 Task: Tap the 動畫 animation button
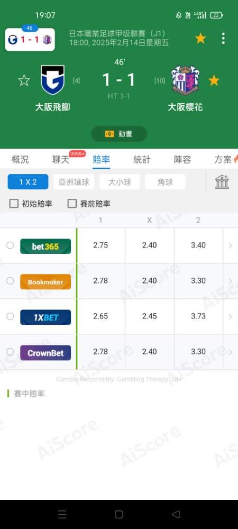[x=119, y=134]
